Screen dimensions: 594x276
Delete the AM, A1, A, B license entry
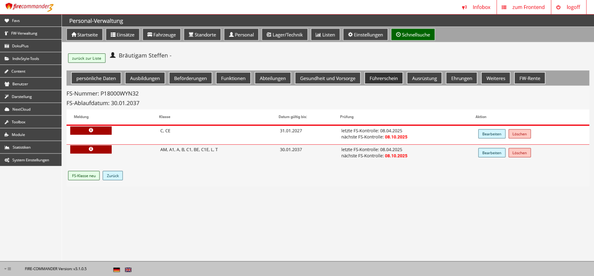(519, 153)
